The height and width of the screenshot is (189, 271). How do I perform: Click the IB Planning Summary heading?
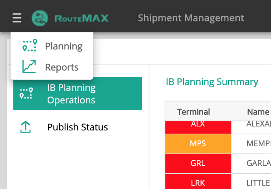click(x=212, y=82)
